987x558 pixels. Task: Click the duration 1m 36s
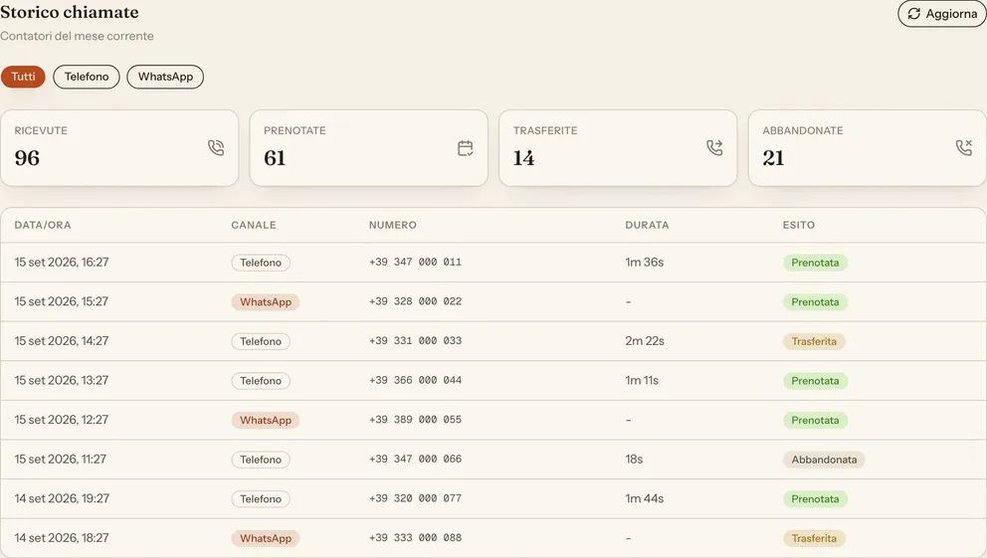pyautogui.click(x=645, y=263)
